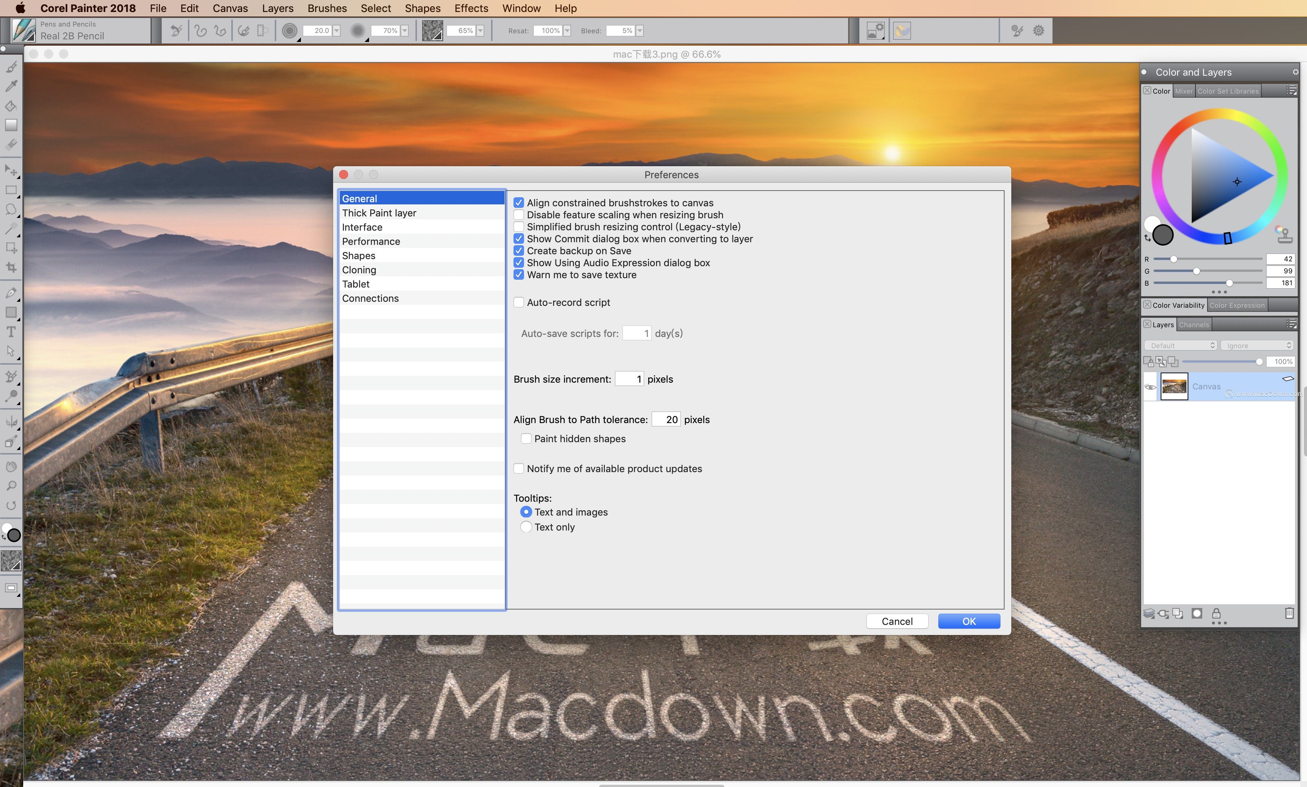Click OK in the Preferences dialog
This screenshot has height=787, width=1307.
pos(969,622)
